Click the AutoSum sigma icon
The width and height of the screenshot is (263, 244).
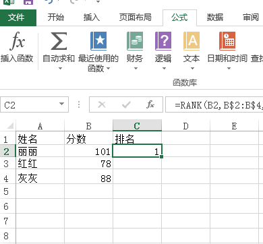pos(59,41)
